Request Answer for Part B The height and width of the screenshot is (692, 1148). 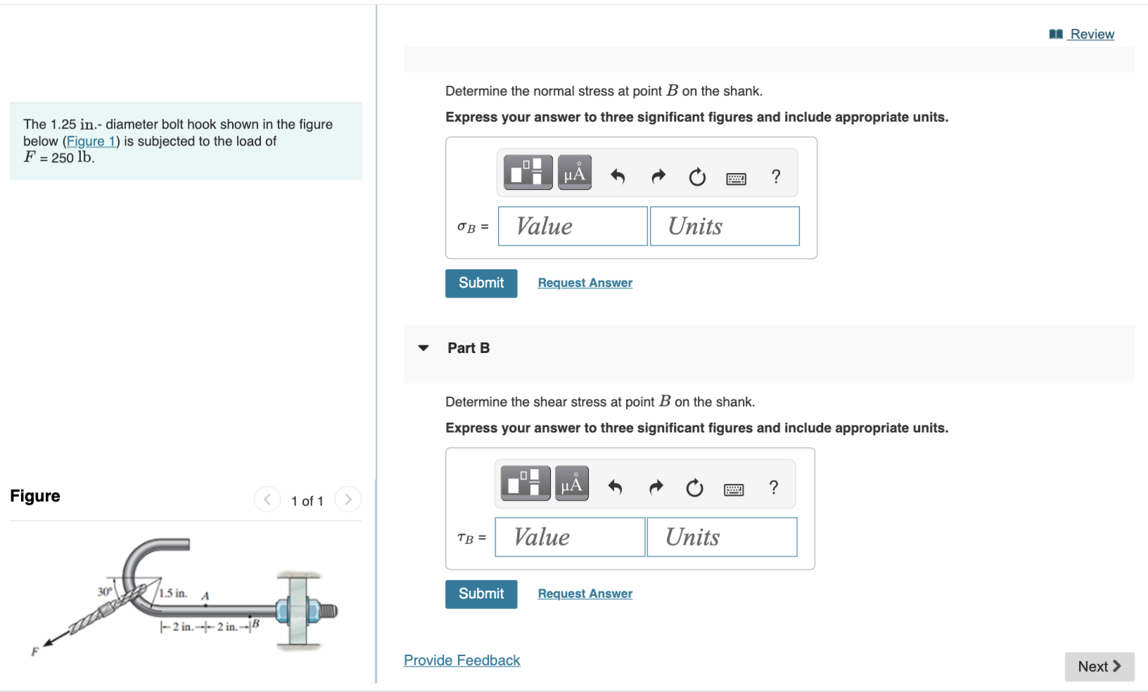pyautogui.click(x=584, y=593)
